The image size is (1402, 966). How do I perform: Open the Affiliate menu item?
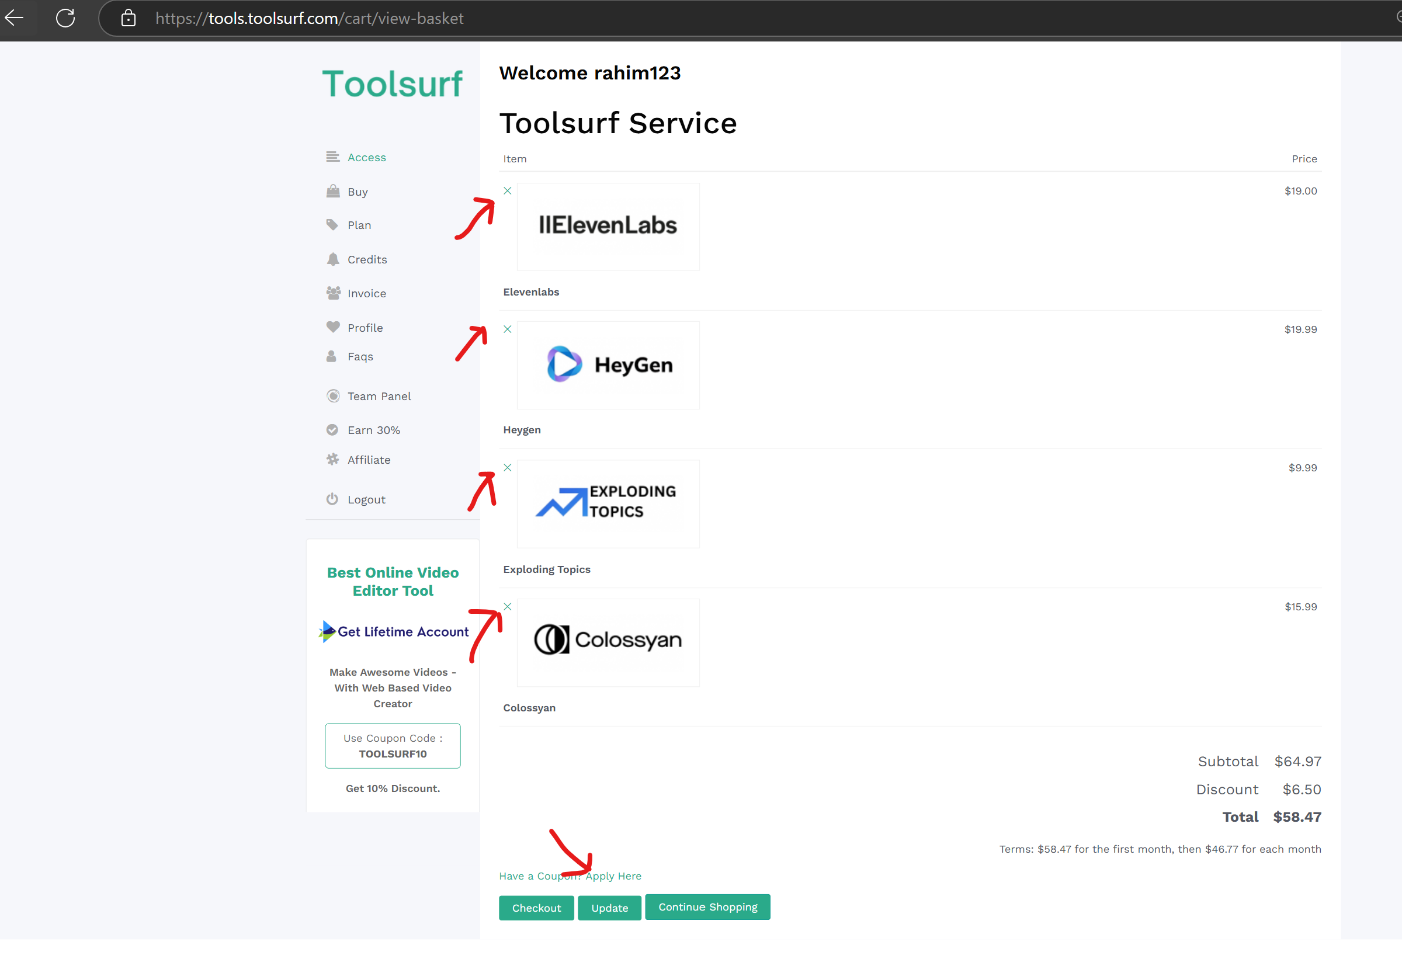(x=369, y=460)
